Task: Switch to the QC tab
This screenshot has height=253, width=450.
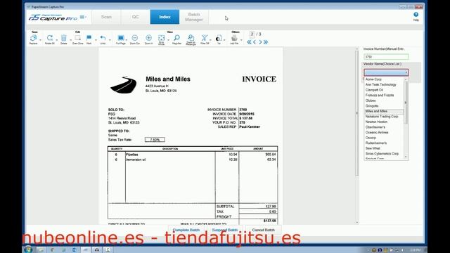Action: click(x=136, y=17)
